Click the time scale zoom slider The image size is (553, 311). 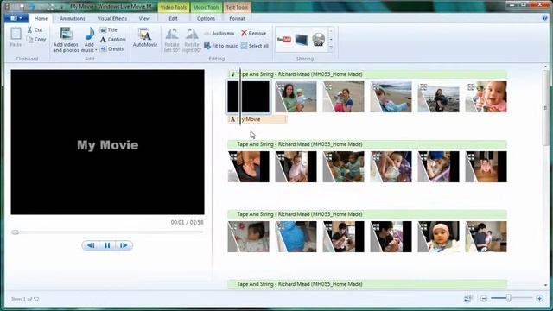coord(508,298)
